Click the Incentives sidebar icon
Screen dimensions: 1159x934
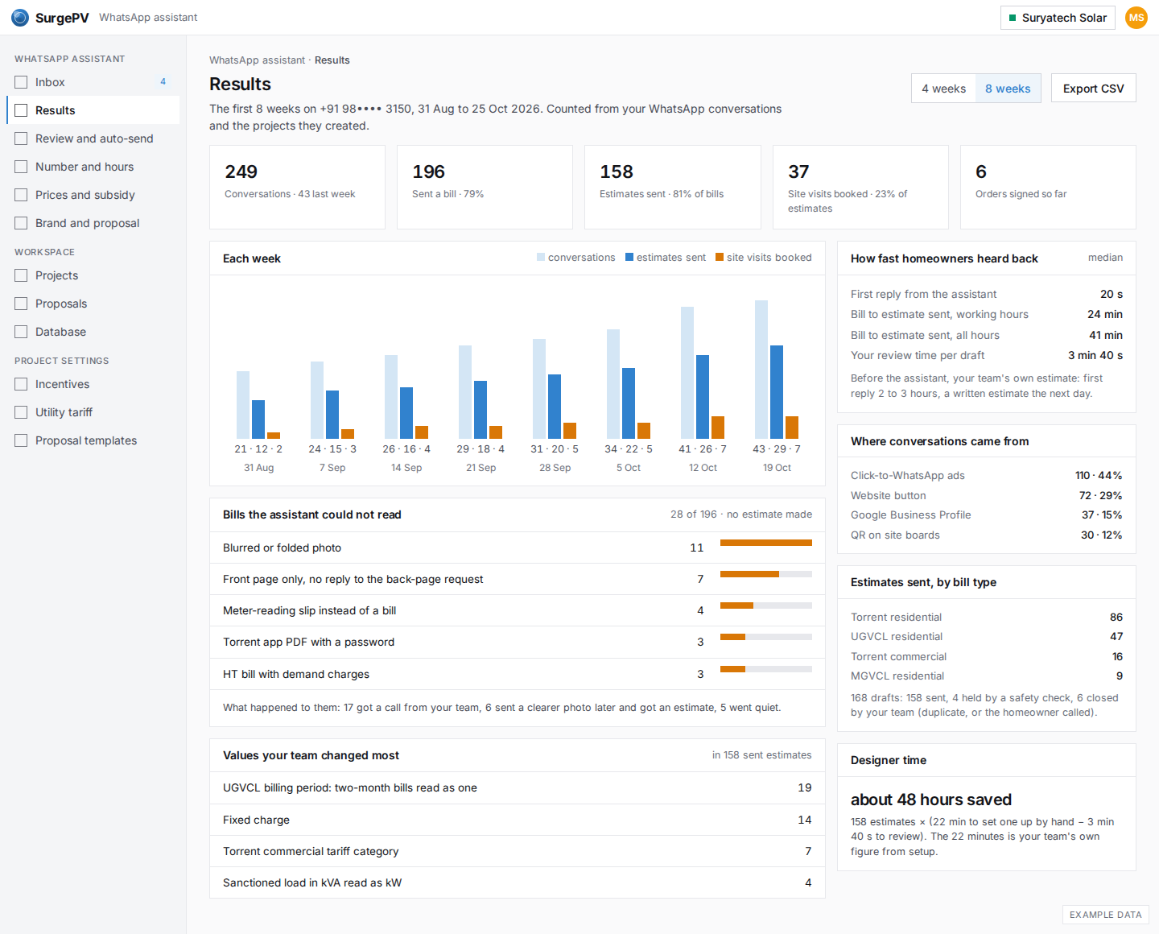[x=21, y=384]
